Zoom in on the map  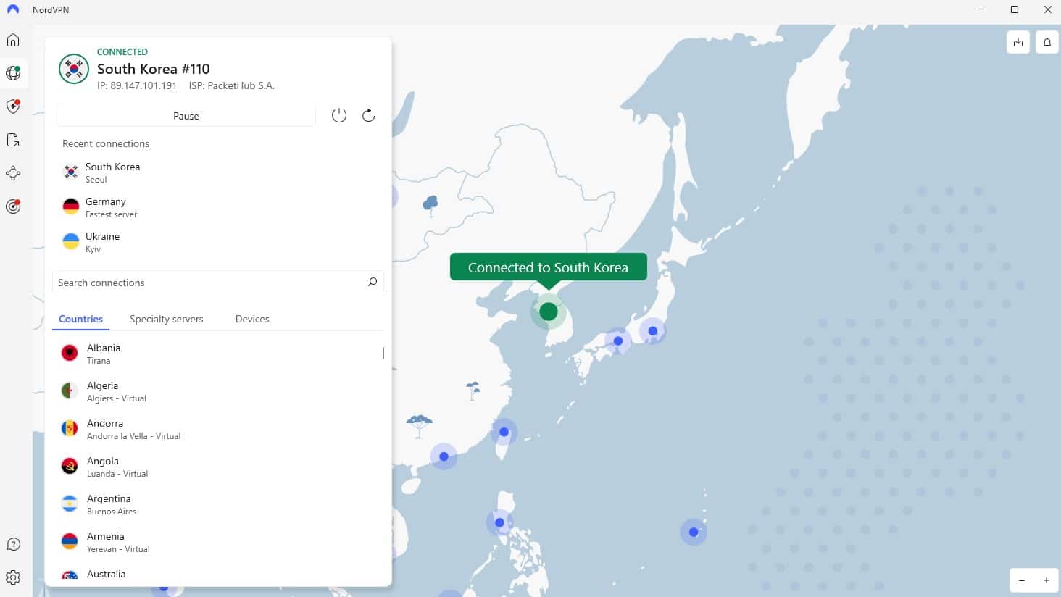(x=1047, y=580)
